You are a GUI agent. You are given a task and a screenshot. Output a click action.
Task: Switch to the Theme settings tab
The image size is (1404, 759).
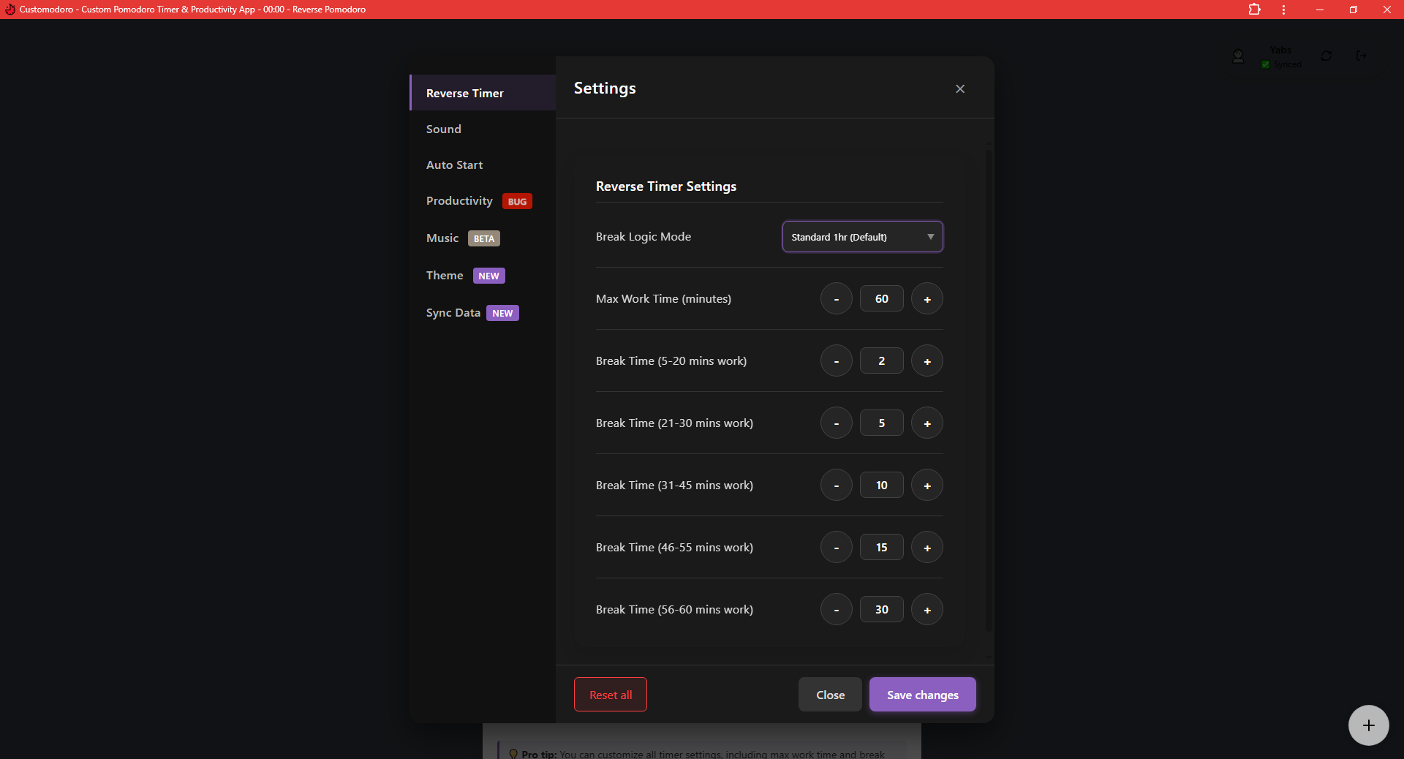tap(483, 276)
